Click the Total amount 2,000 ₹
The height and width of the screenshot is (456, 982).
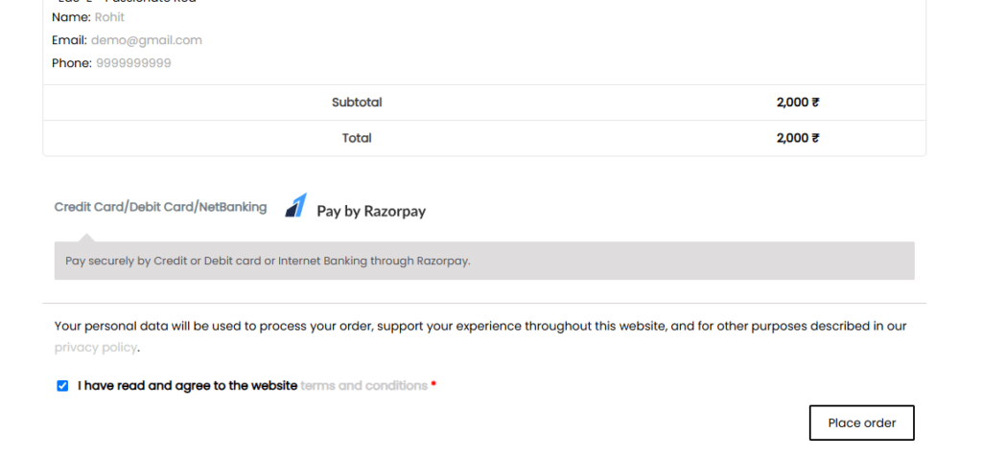point(798,138)
